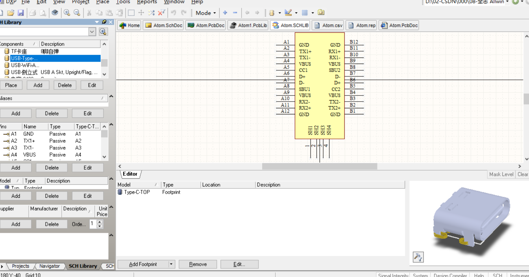Click the order quantity field showing 1

coord(93,224)
